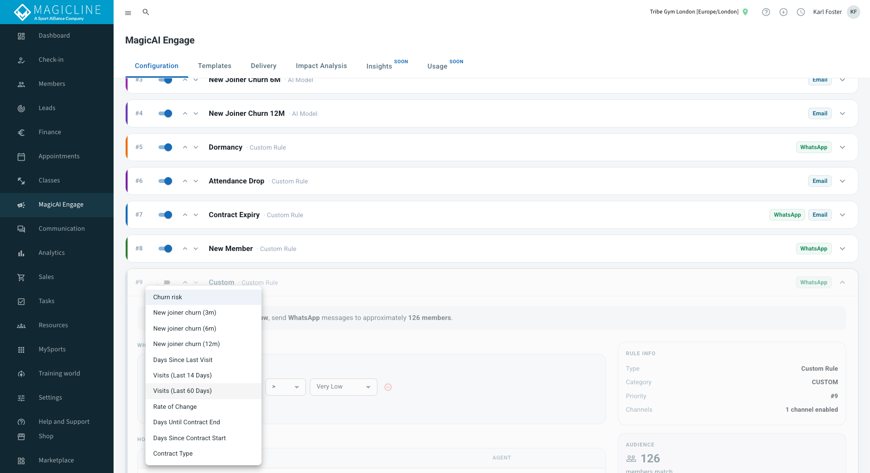
Task: Choose 'New joiner churn (12m)' option
Action: (203, 344)
